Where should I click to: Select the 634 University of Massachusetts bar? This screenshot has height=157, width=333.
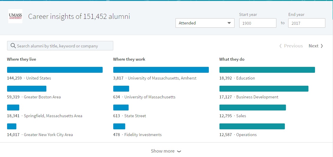click(121, 89)
